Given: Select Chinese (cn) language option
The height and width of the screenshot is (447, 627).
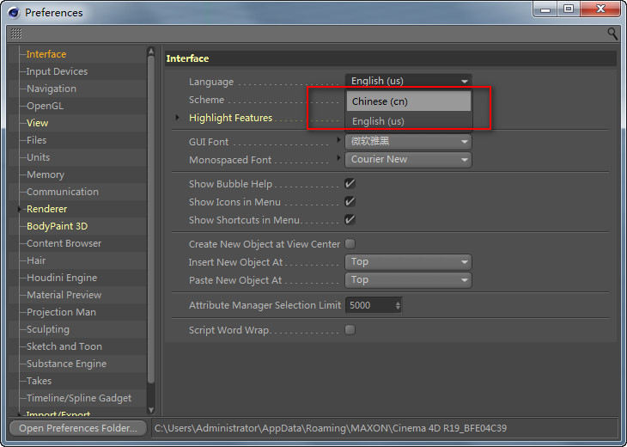Looking at the screenshot, I should point(409,101).
